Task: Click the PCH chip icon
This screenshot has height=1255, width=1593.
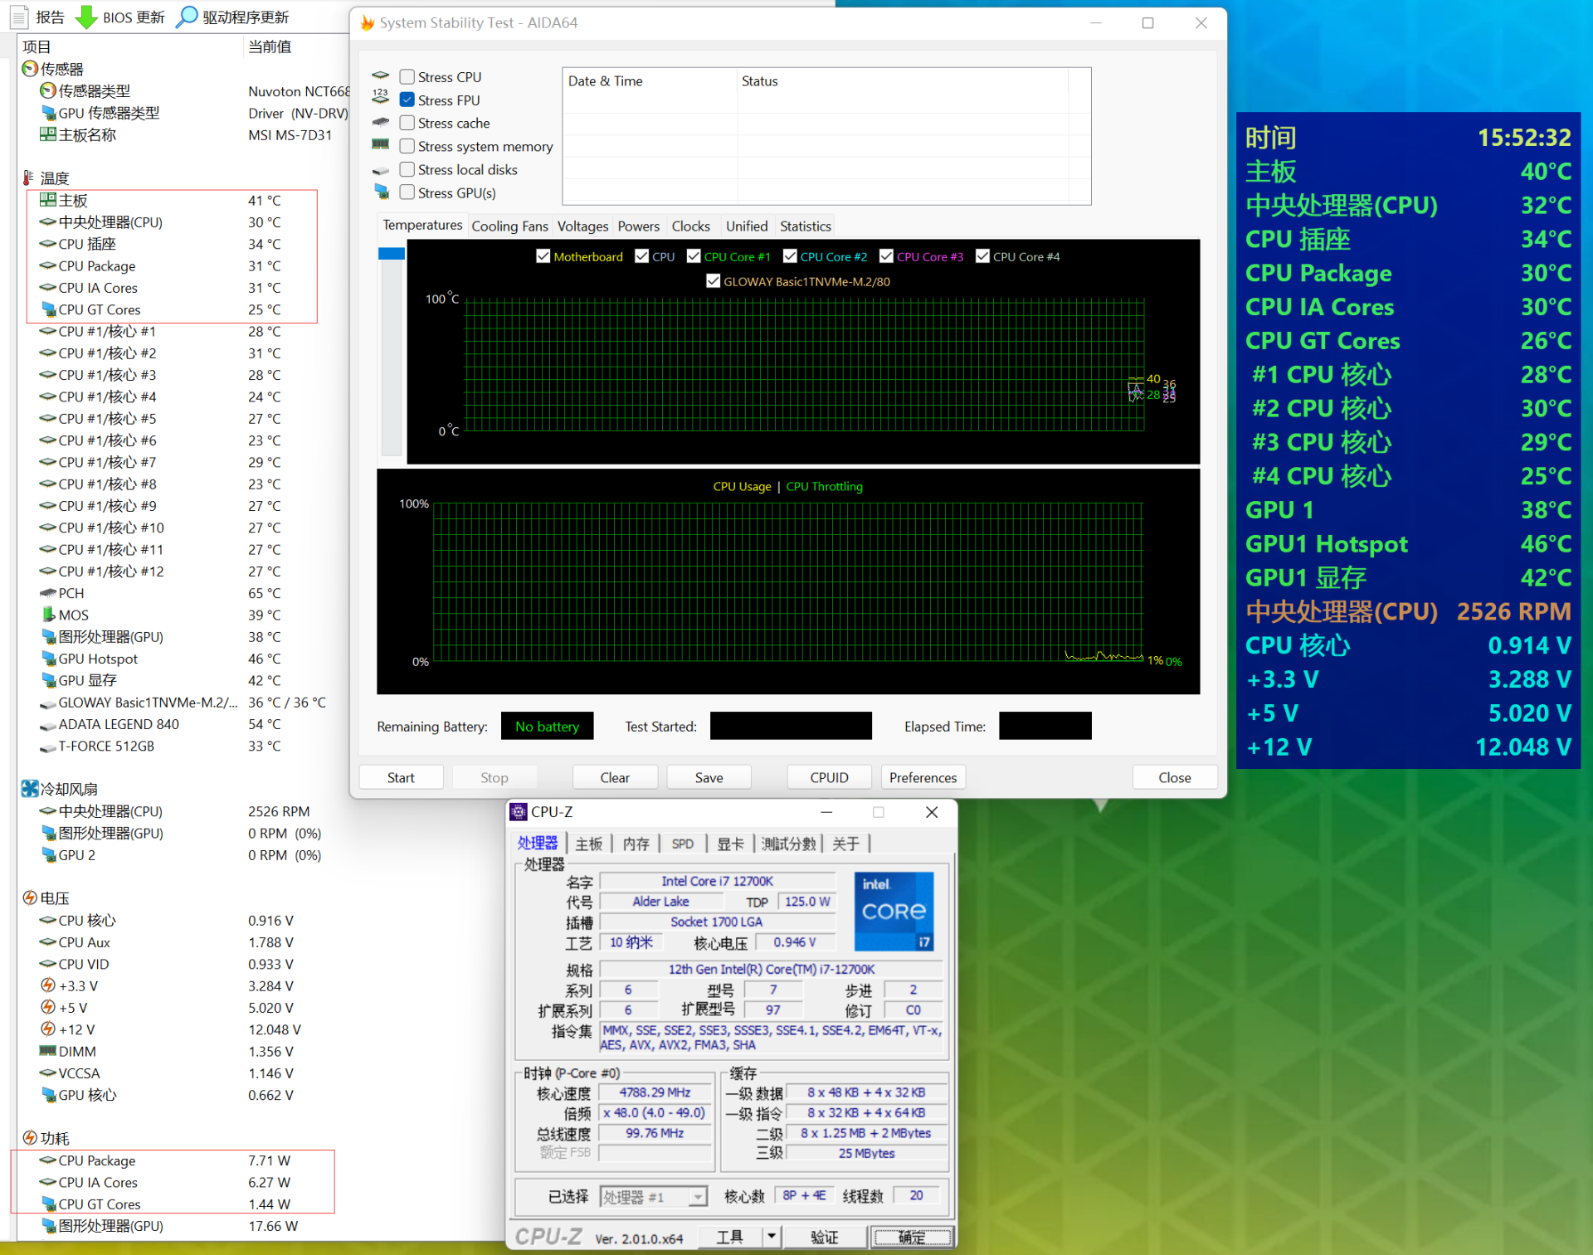Action: point(48,593)
